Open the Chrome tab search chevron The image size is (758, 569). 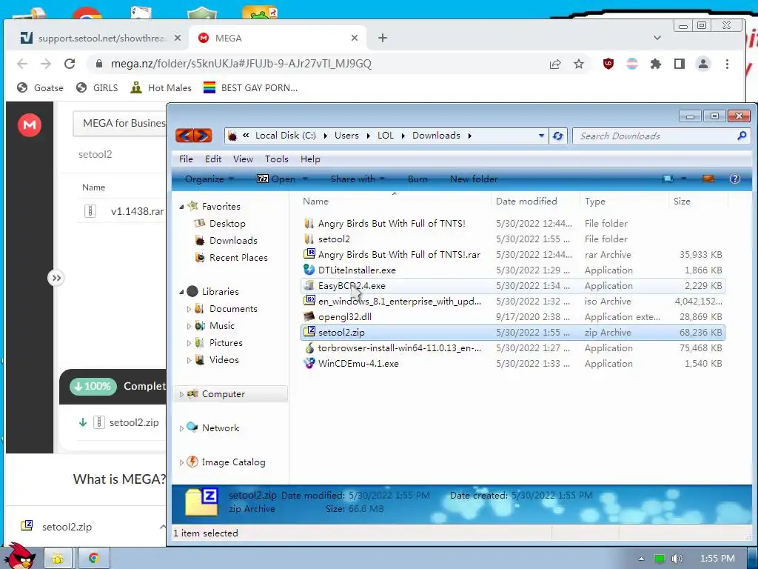[657, 38]
